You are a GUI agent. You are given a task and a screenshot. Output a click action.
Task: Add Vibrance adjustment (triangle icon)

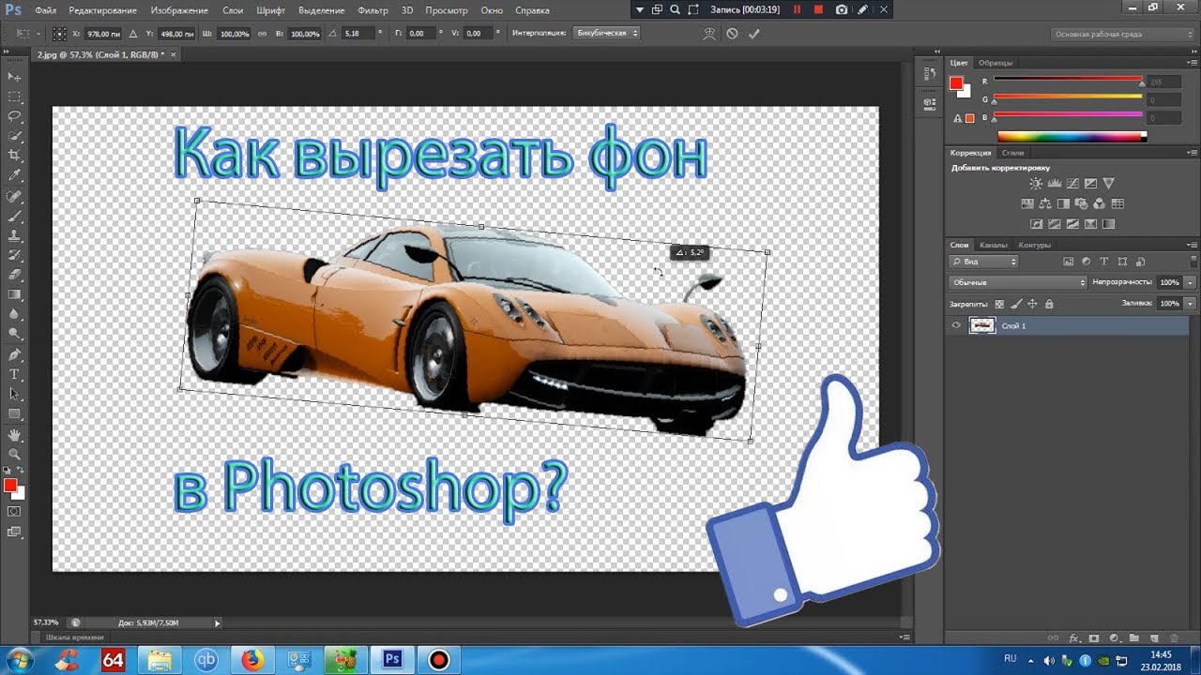click(x=1108, y=184)
